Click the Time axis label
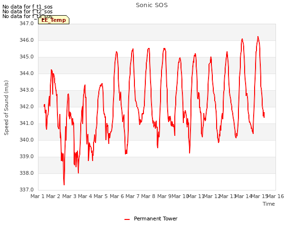304x228 pixels. click(269, 204)
